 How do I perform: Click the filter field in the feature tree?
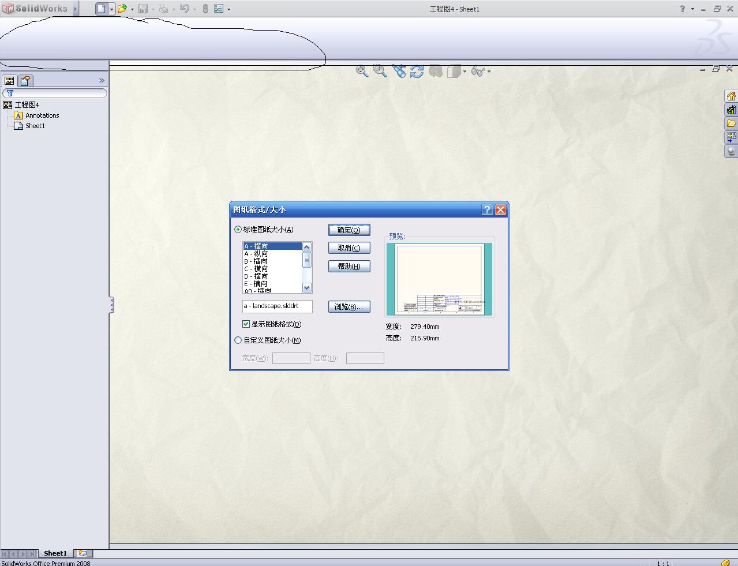pyautogui.click(x=55, y=93)
